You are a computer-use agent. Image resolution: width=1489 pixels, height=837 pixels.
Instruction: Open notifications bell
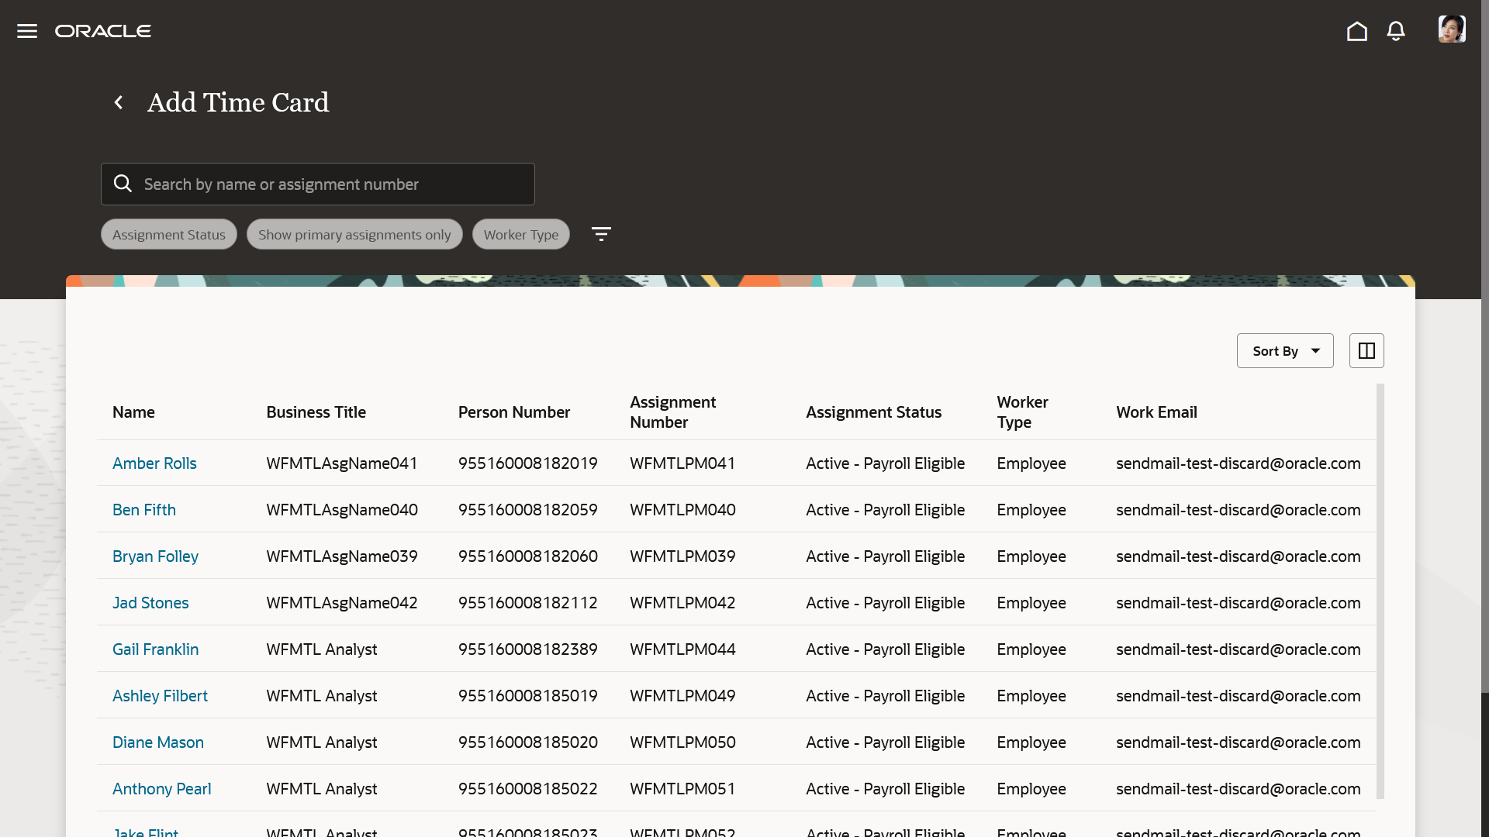tap(1396, 31)
